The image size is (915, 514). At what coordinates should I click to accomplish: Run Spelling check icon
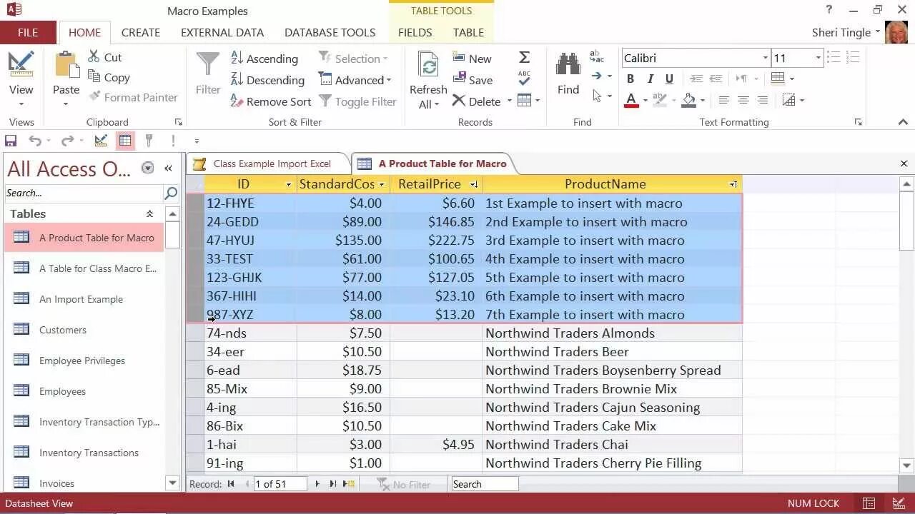524,77
